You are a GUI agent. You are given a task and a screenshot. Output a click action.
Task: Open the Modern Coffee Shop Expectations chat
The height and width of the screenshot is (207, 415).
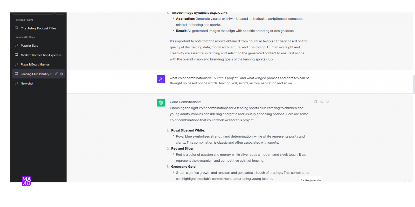41,55
